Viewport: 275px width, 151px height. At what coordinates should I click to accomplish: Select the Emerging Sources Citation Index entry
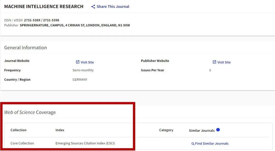click(x=85, y=143)
